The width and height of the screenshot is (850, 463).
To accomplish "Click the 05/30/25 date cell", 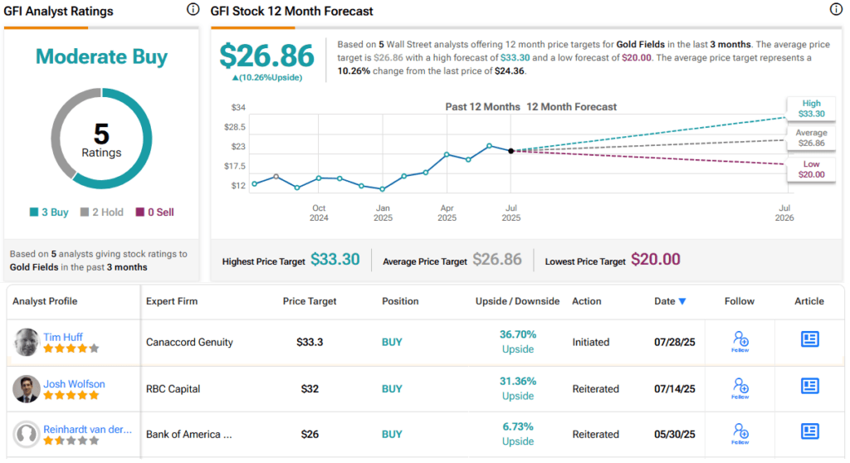I will pos(674,434).
